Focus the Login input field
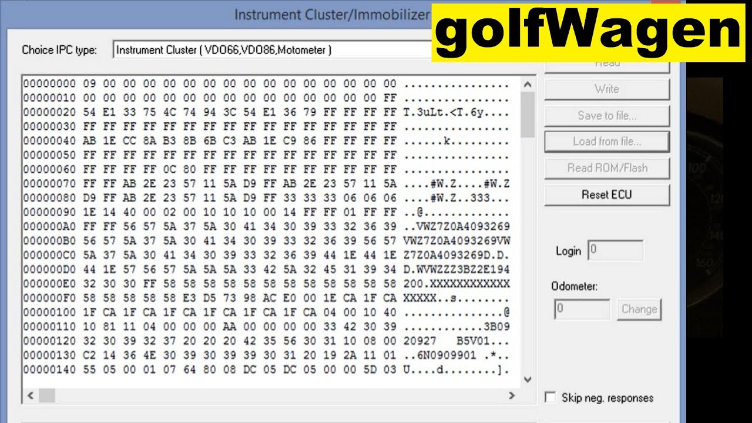Screen dimensions: 752x423 (615, 250)
